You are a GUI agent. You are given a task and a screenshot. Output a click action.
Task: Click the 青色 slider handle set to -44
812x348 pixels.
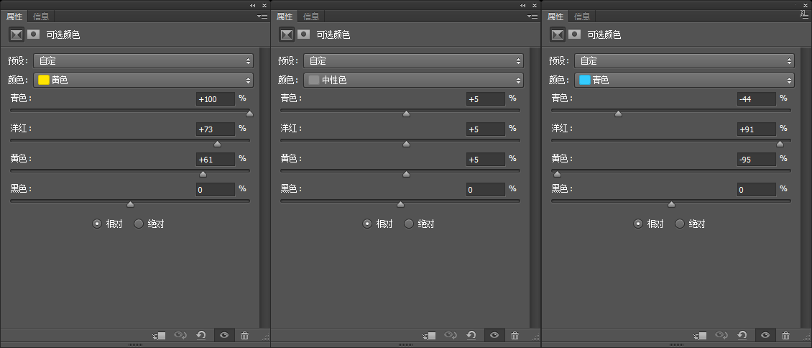click(618, 114)
